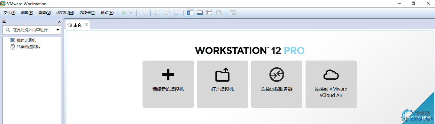Click the 连接远程服务器 tile
This screenshot has height=124, width=435.
(x=277, y=84)
